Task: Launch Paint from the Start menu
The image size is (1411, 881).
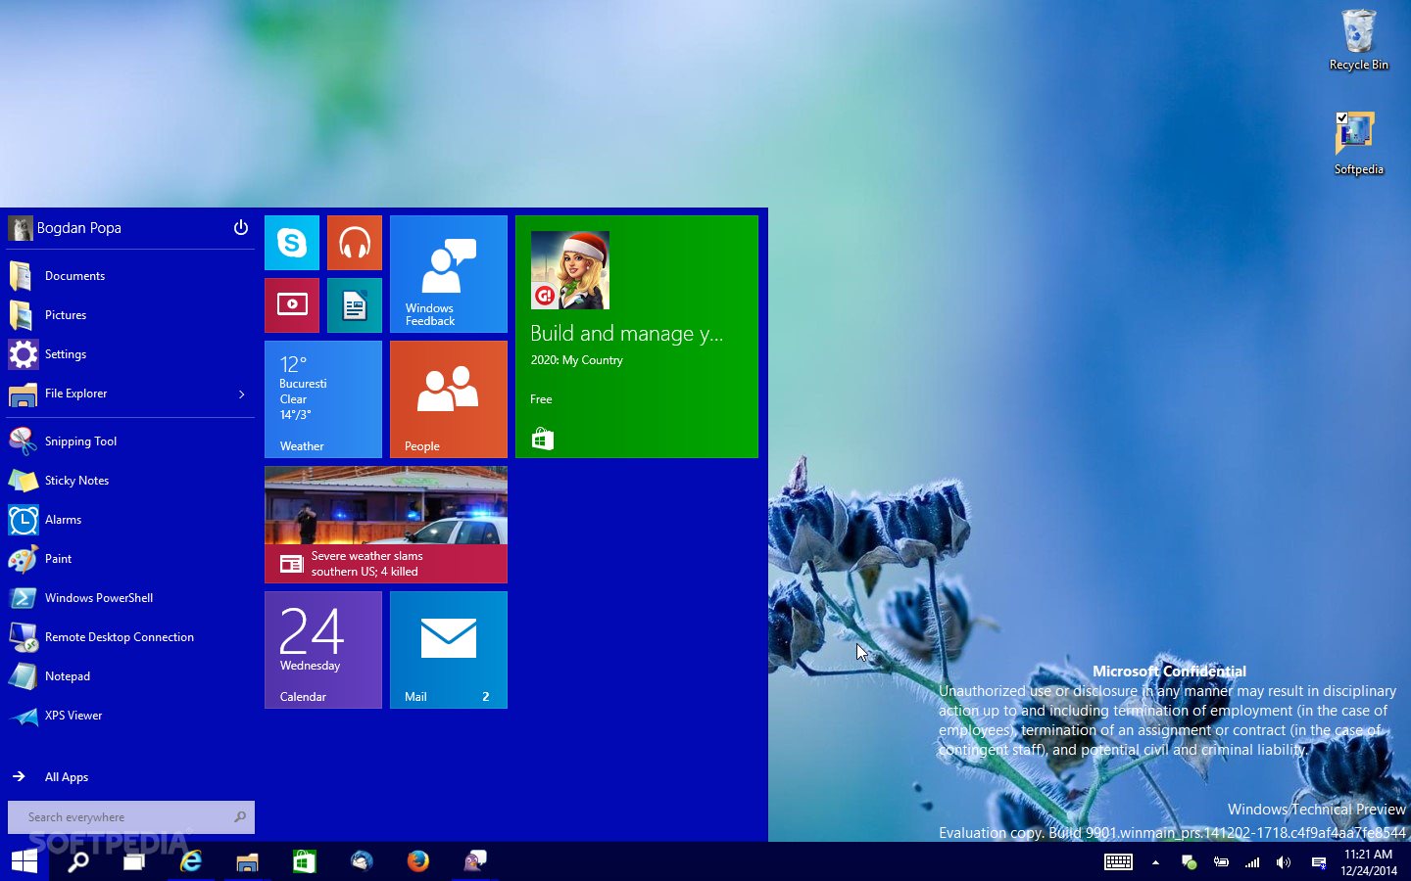Action: point(130,559)
